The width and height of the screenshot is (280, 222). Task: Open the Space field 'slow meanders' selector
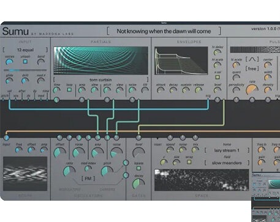(x=227, y=163)
